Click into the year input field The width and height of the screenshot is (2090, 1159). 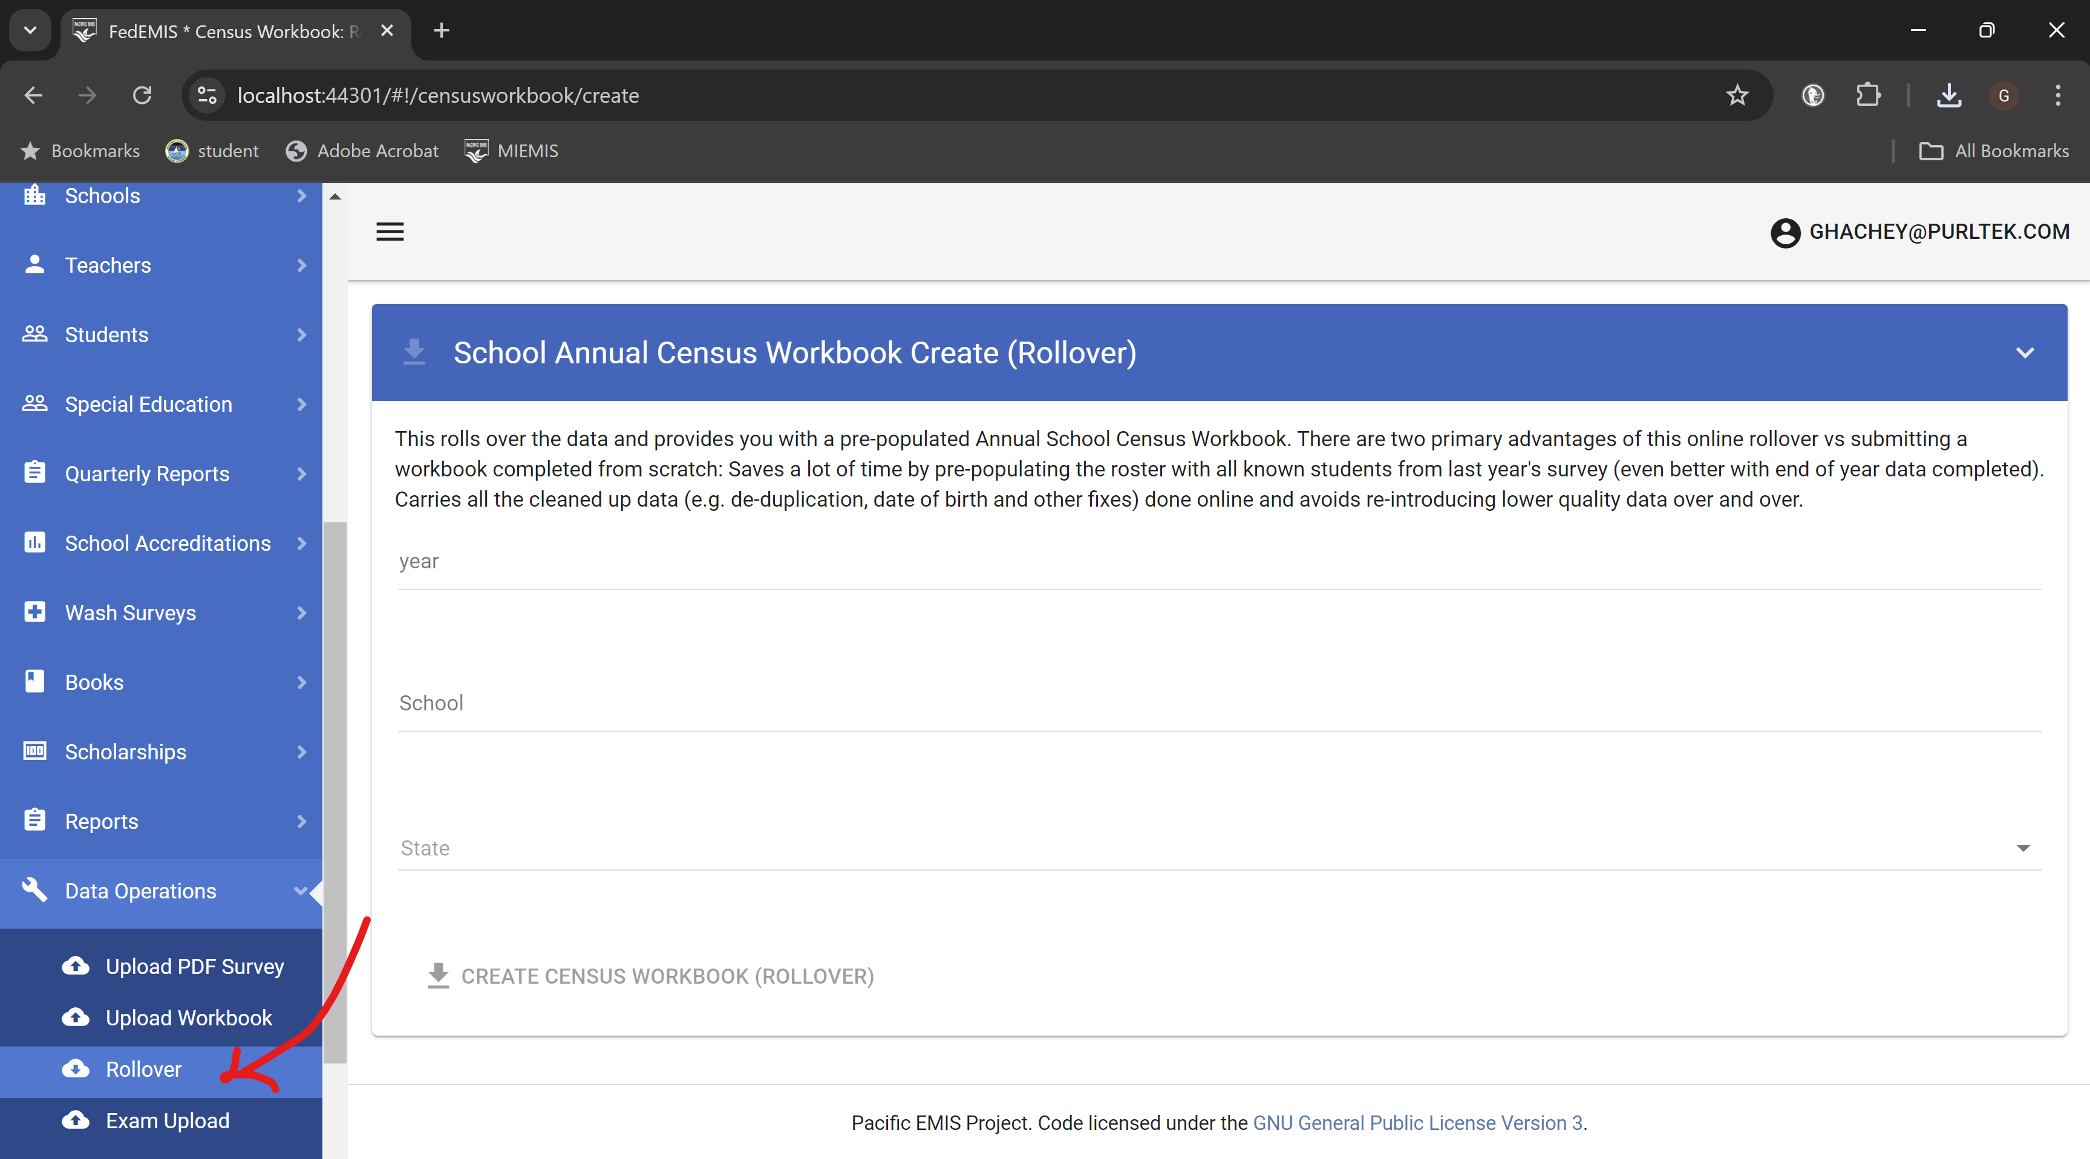click(x=1219, y=563)
